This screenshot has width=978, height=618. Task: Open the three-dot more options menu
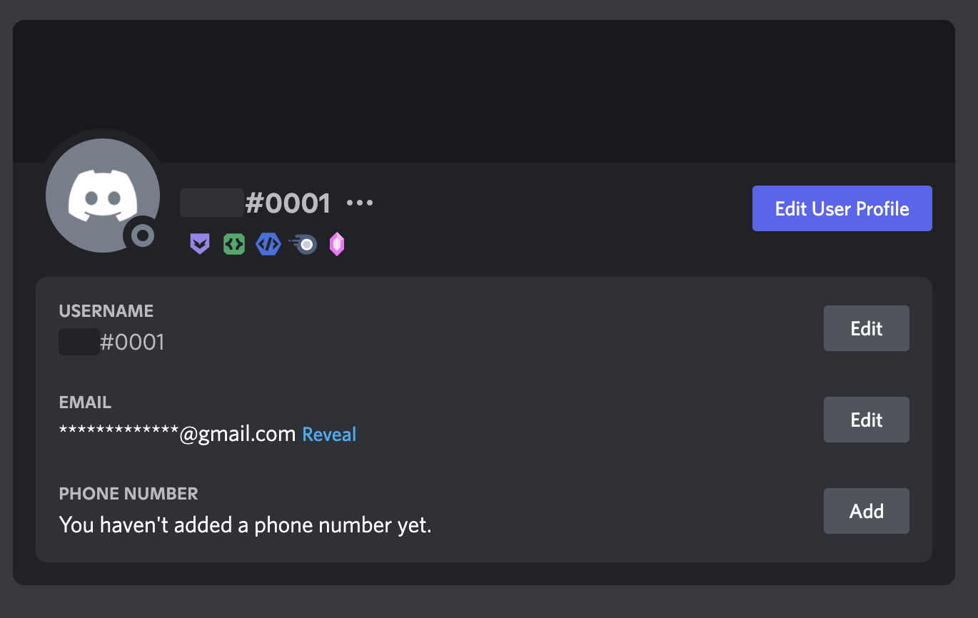[360, 203]
